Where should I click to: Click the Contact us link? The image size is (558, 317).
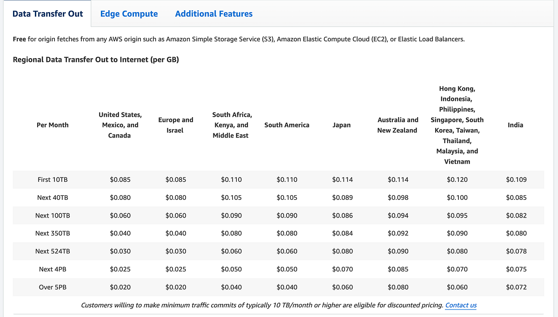point(460,305)
